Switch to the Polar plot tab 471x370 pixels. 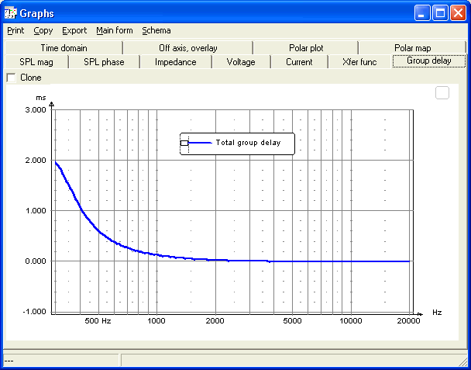pos(306,48)
